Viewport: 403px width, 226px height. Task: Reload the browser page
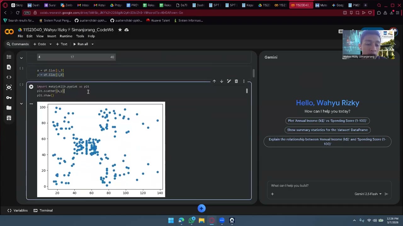[18, 13]
